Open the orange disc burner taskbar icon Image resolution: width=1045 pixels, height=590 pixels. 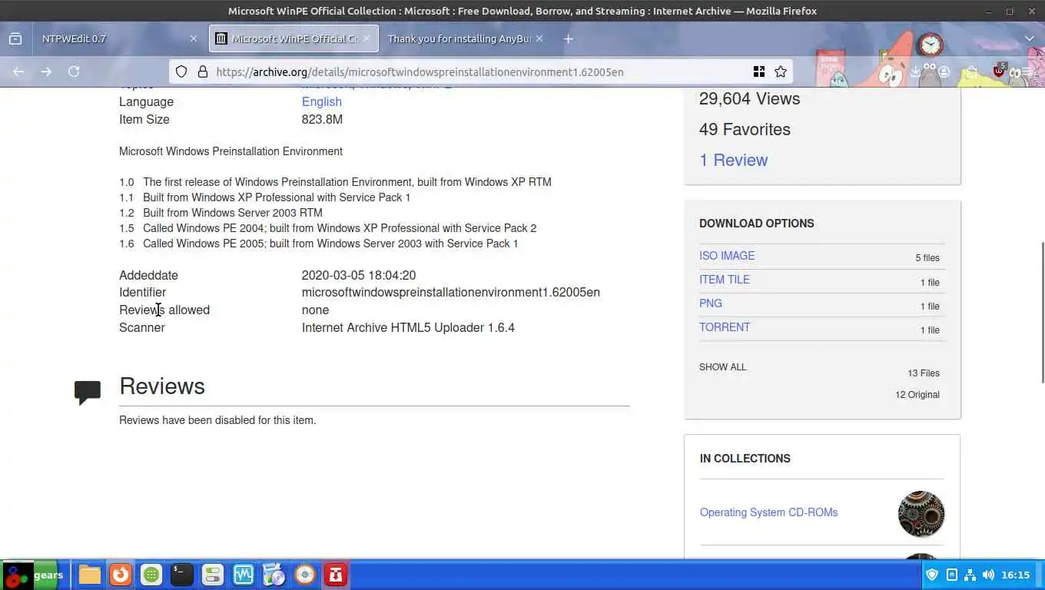coord(305,575)
